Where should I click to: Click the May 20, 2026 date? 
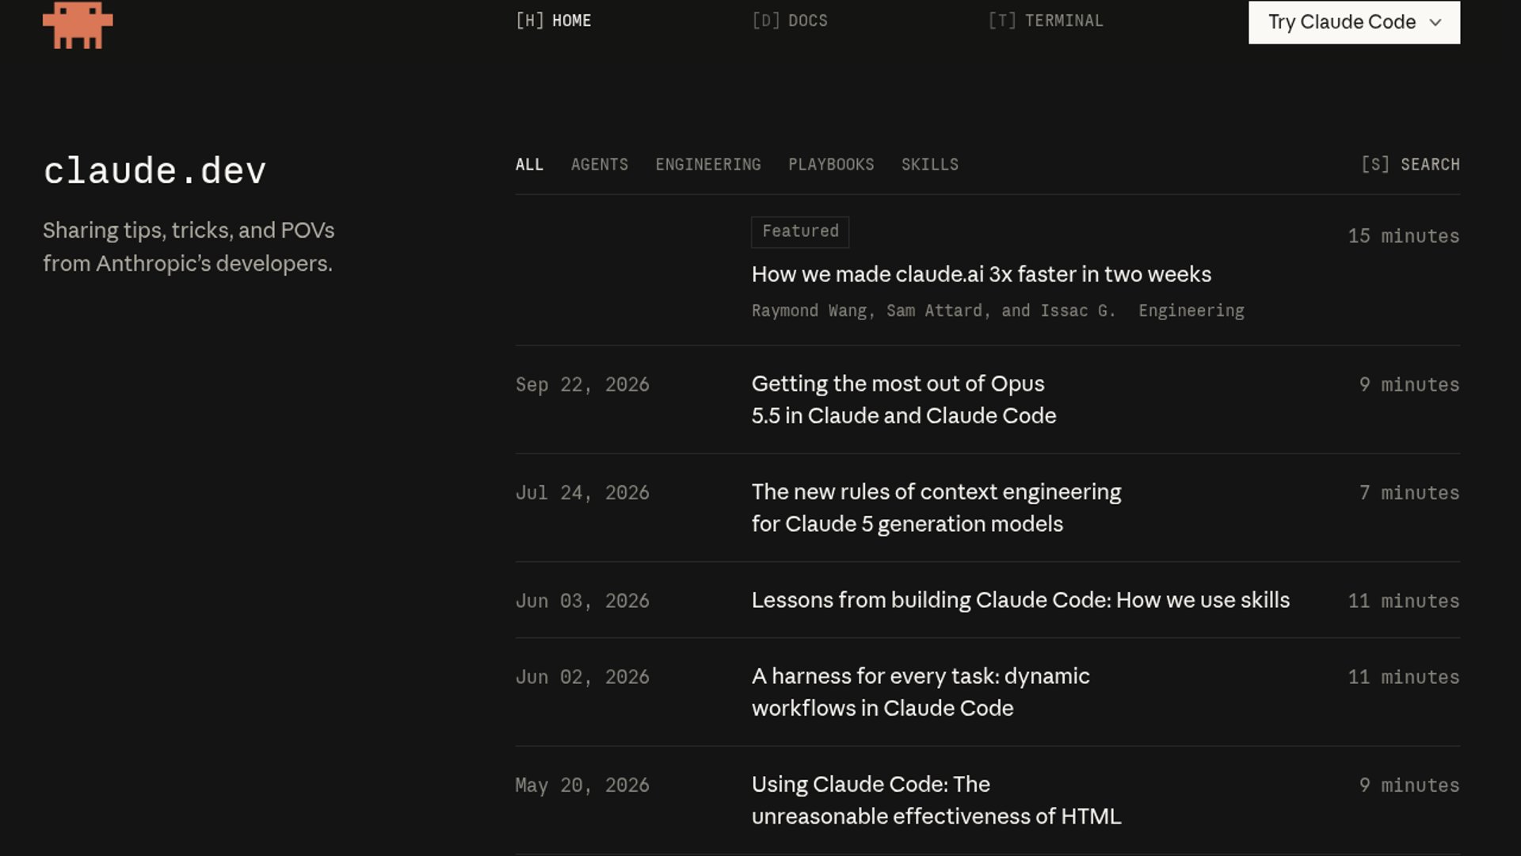pyautogui.click(x=582, y=785)
